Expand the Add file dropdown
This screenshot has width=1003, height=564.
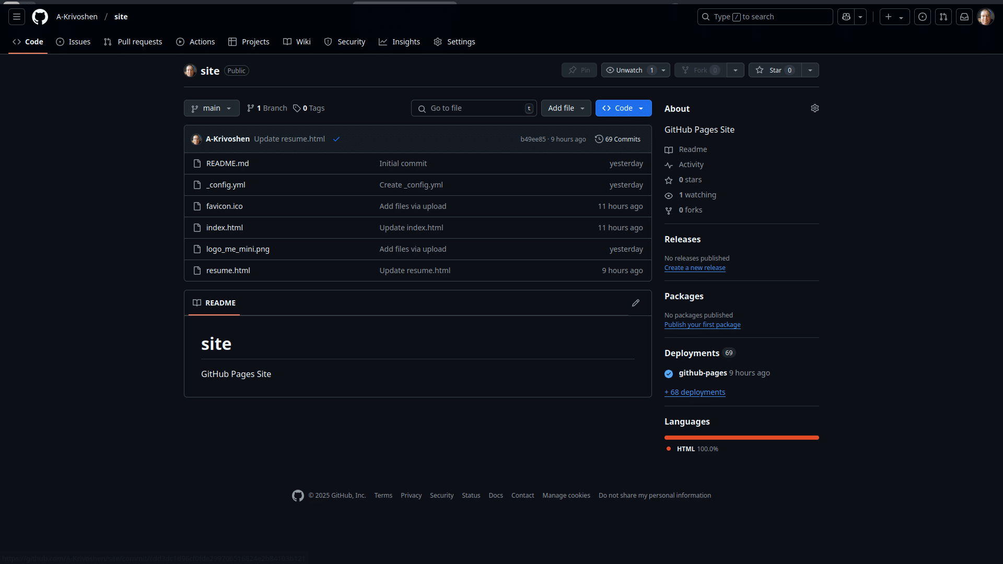(566, 108)
